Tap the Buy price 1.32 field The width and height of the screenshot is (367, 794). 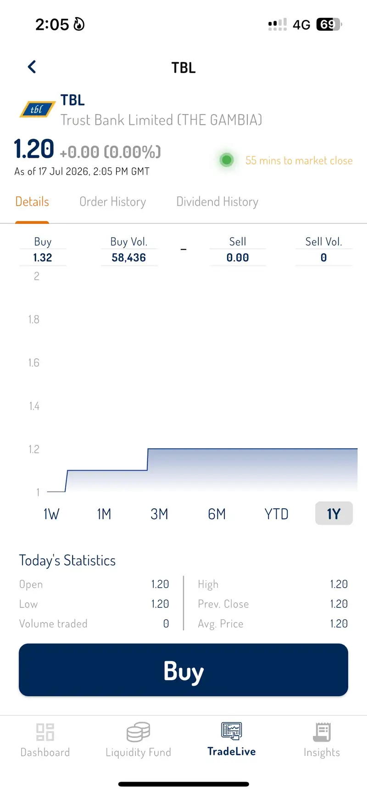click(x=43, y=257)
